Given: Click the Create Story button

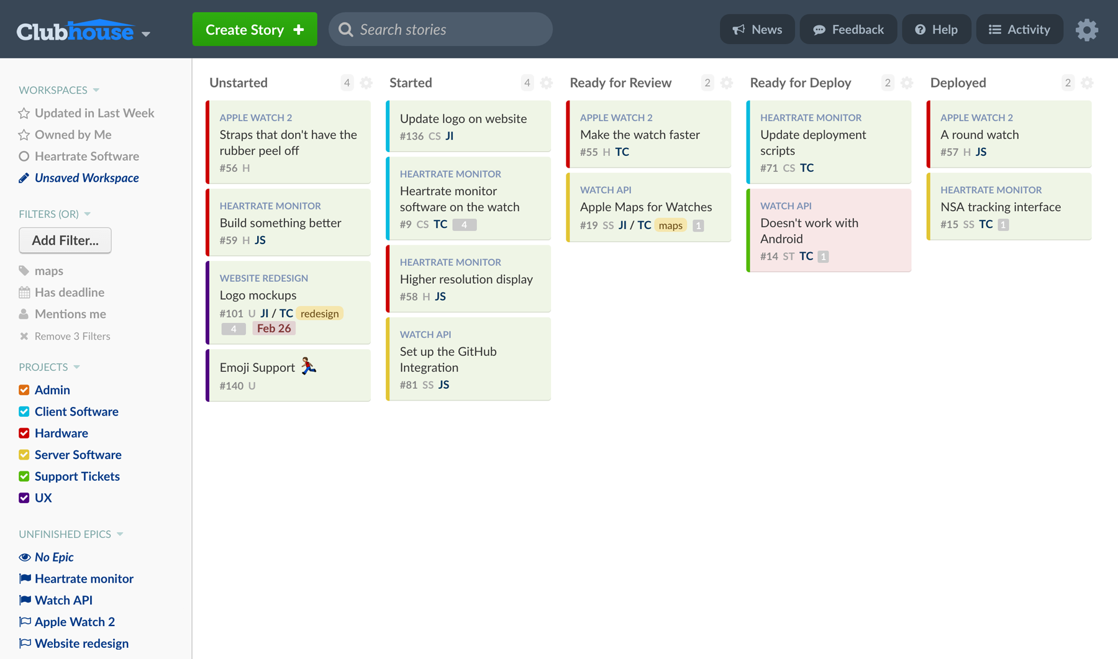Looking at the screenshot, I should [255, 29].
